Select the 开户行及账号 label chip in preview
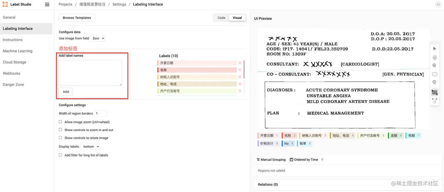This screenshot has width=444, height=192. tap(371, 135)
